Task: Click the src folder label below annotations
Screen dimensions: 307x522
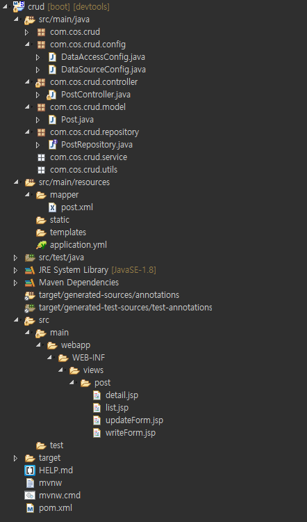Action: coord(44,320)
